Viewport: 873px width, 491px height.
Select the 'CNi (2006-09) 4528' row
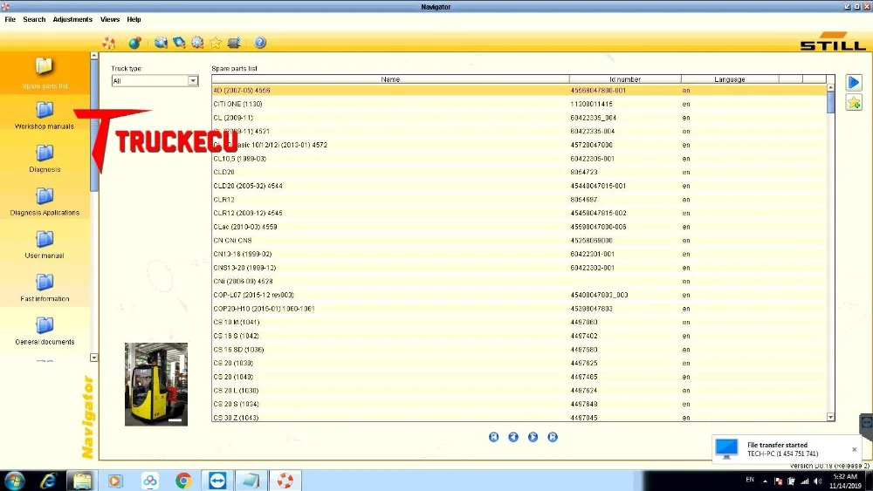coord(519,282)
